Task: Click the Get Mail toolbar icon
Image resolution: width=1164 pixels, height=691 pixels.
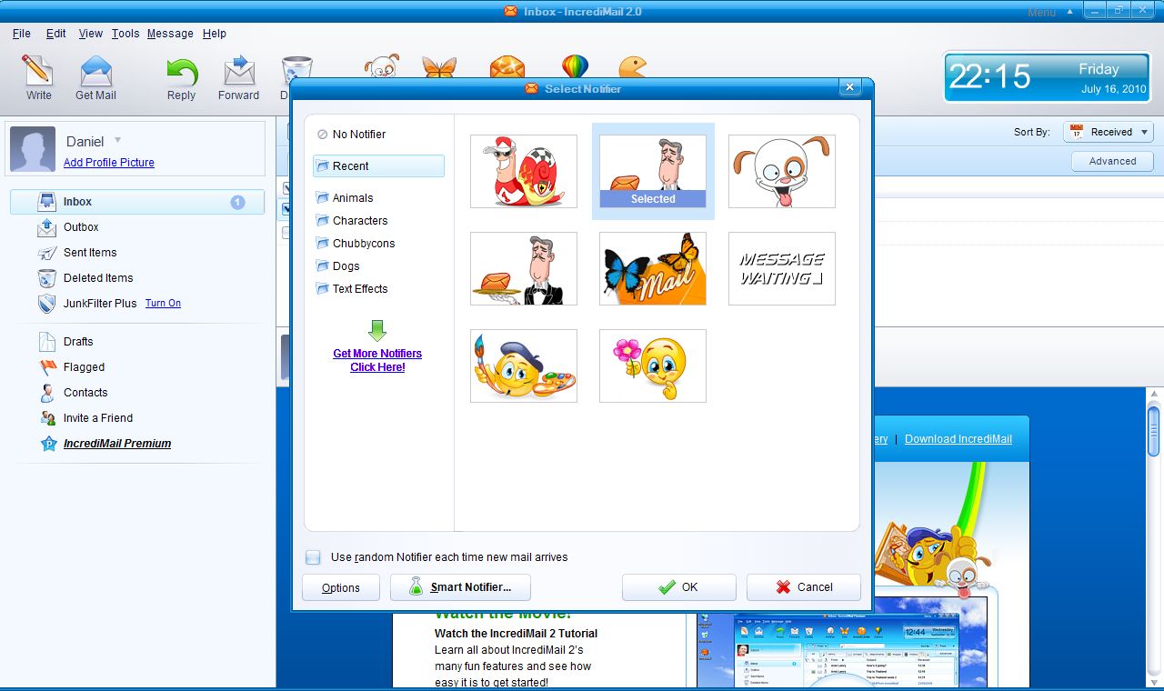Action: tap(95, 71)
